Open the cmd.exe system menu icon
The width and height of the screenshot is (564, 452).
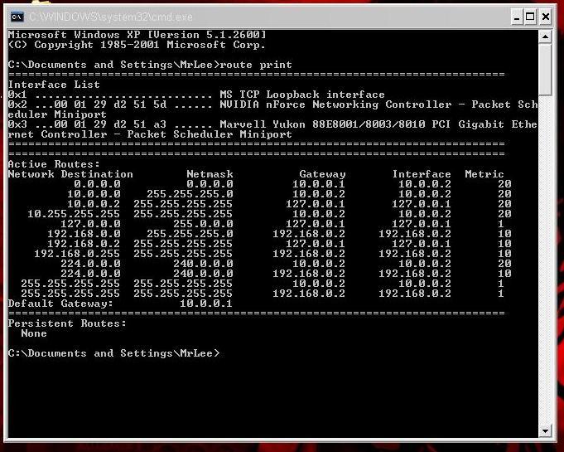coord(17,17)
